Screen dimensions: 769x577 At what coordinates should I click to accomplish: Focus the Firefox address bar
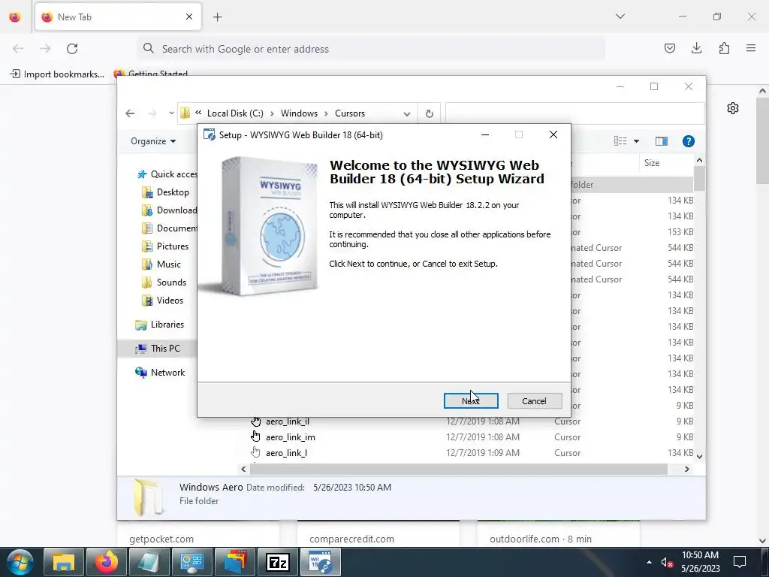tap(371, 49)
